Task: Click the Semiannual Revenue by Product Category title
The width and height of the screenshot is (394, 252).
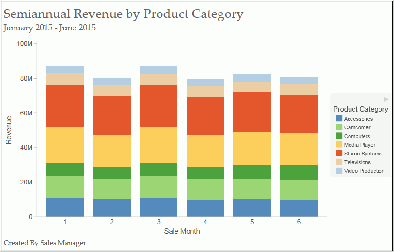Action: 123,14
